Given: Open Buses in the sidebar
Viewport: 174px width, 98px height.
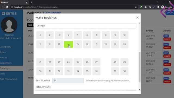Looking at the screenshot, I should coord(3,52).
